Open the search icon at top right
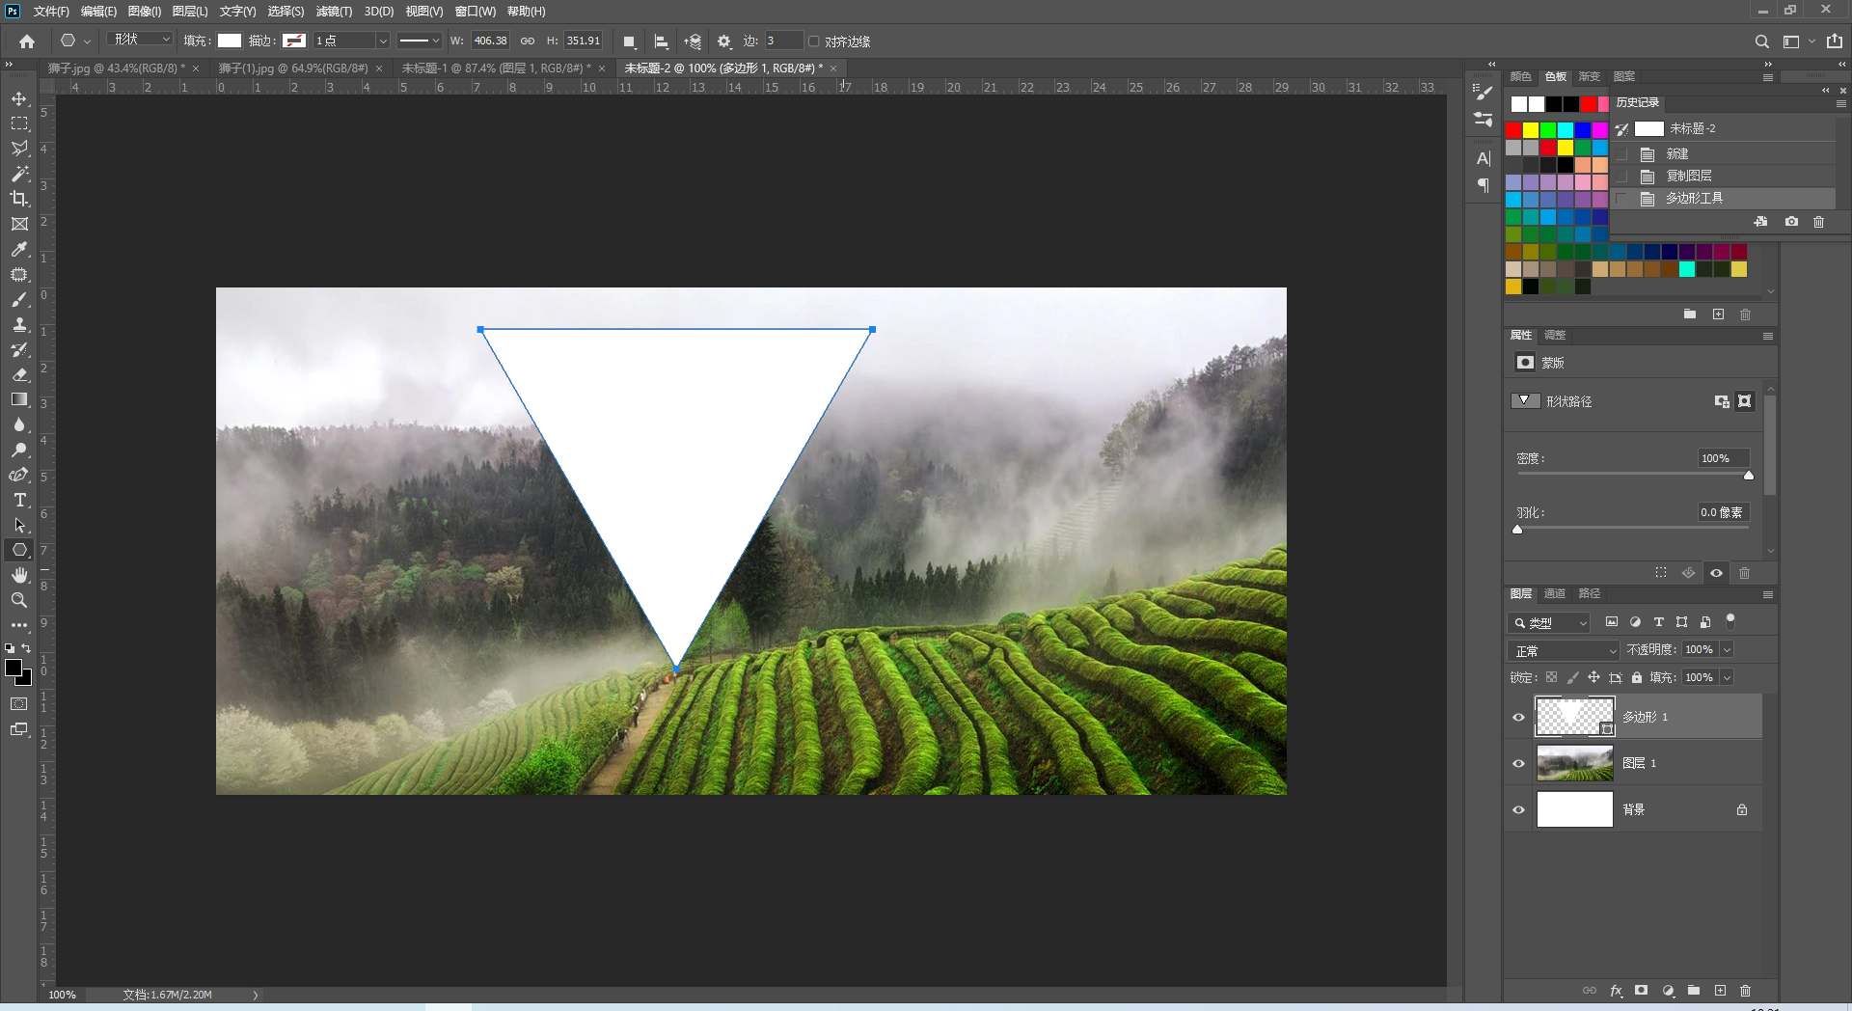Screen dimensions: 1852x1011 pos(1761,41)
